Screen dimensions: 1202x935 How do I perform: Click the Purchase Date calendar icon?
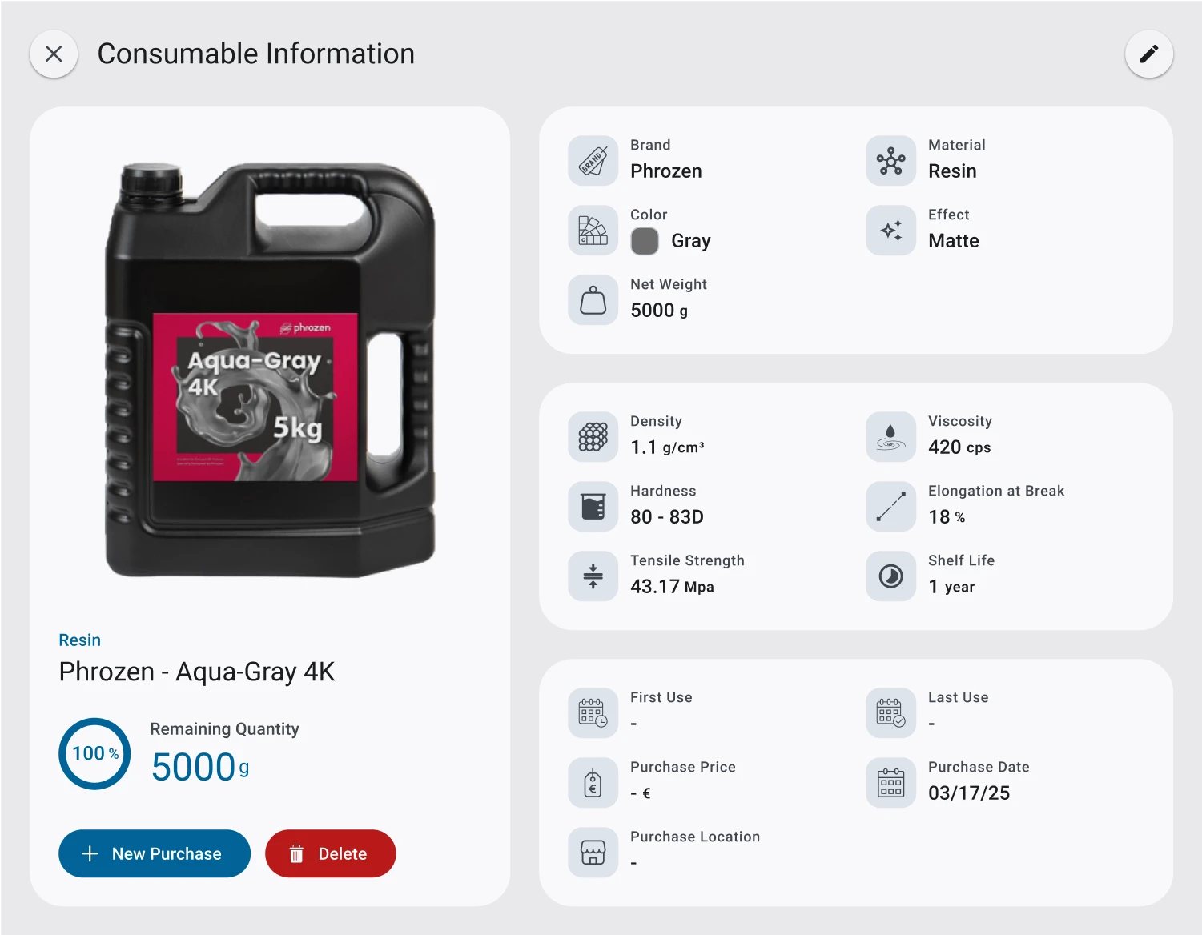coord(891,783)
